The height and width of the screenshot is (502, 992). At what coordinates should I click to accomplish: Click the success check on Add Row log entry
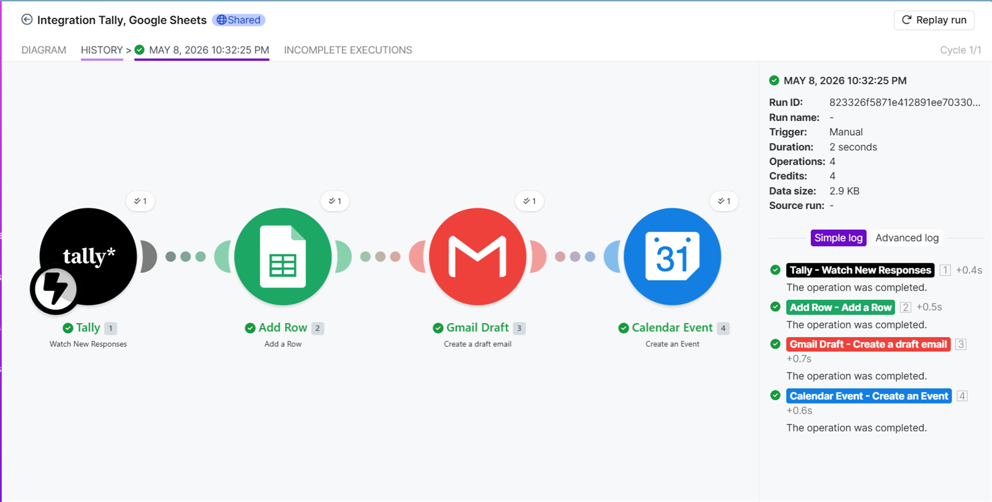(775, 306)
